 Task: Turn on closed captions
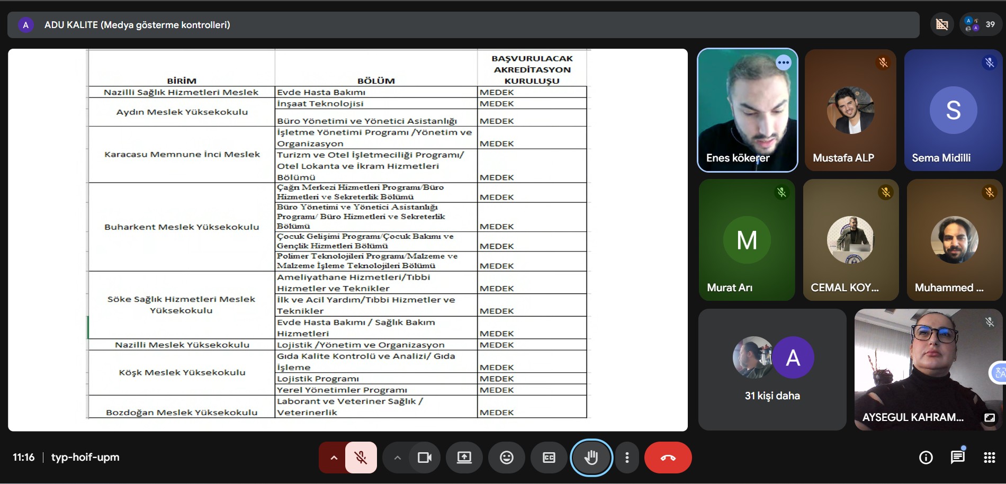549,458
